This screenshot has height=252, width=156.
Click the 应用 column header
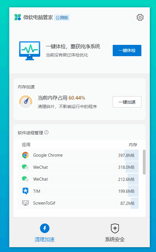click(26, 145)
